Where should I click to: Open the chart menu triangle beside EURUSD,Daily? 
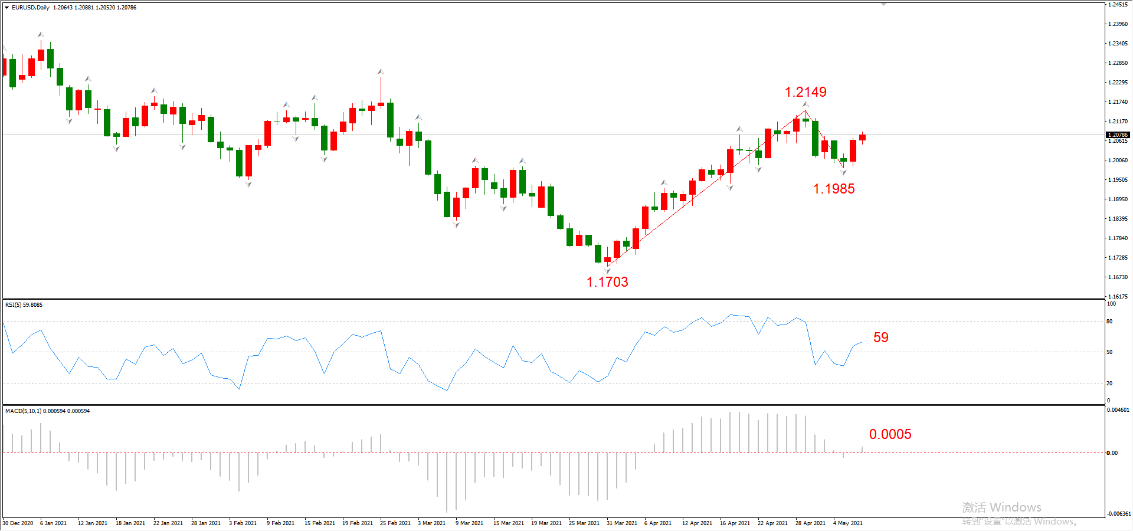(x=6, y=8)
